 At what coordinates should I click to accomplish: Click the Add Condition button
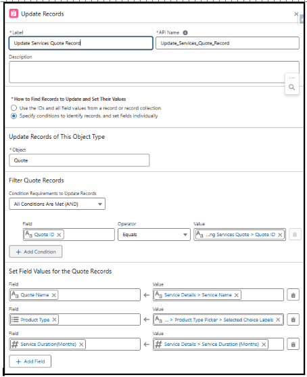[36, 252]
